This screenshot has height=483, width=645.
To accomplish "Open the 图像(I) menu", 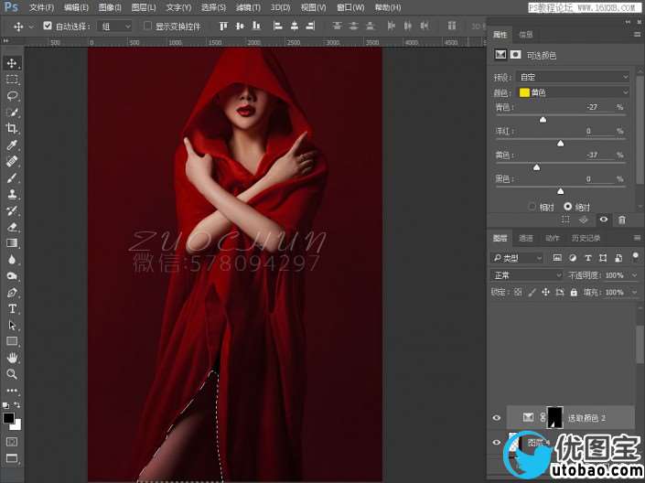I will tap(110, 7).
